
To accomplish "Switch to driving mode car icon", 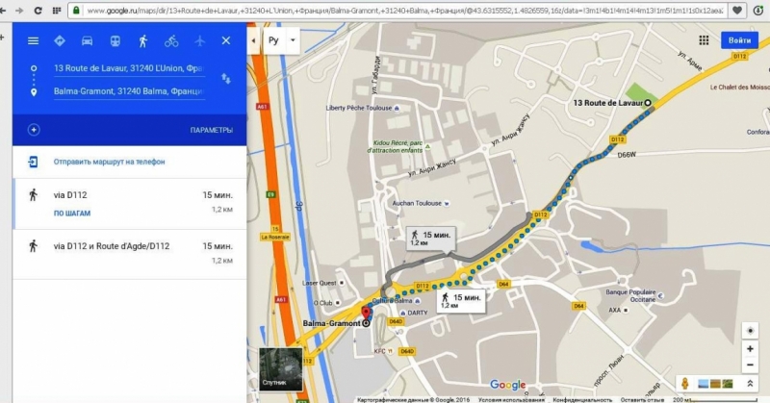I will [x=87, y=40].
